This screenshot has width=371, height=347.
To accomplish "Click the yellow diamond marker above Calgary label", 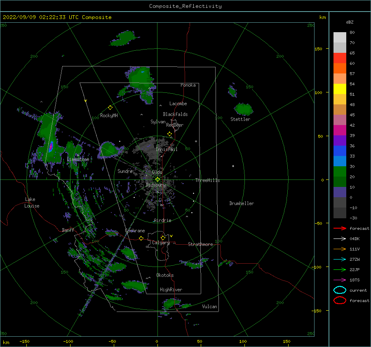I will pos(163,238).
